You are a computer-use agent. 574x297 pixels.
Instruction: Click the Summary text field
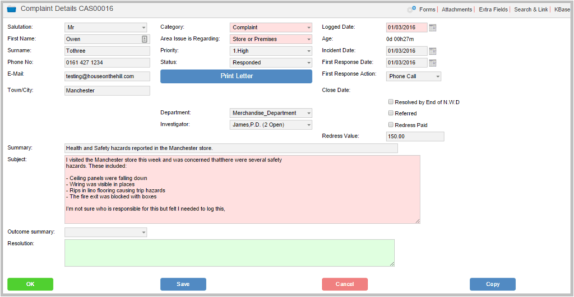(231, 148)
